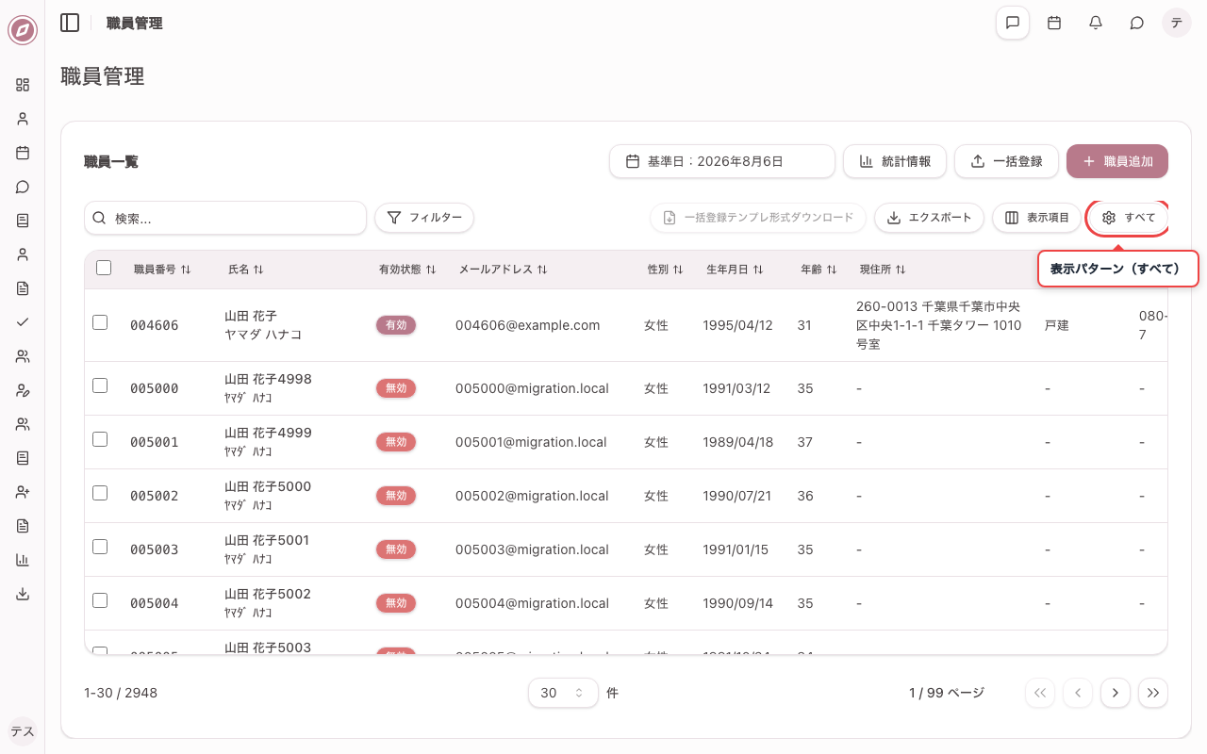Sort by 有効状態 column arrows
Image resolution: width=1207 pixels, height=754 pixels.
[x=431, y=270]
